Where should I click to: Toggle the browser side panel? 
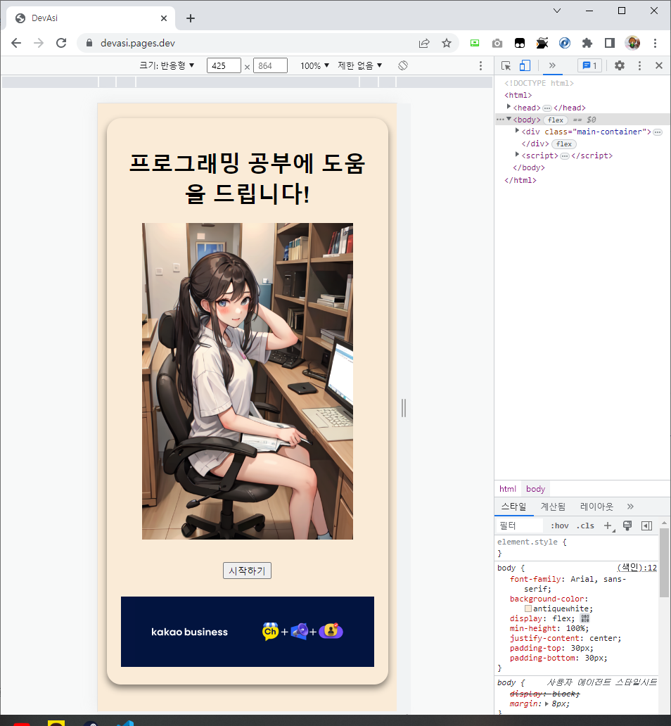(610, 43)
